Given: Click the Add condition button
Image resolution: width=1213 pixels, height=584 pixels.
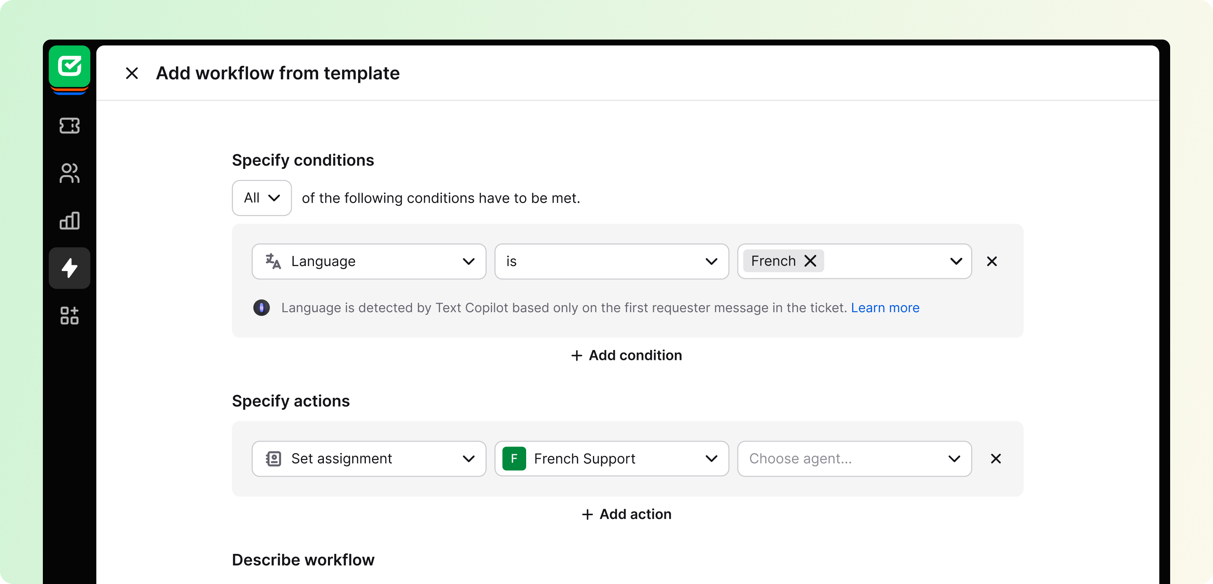Looking at the screenshot, I should coord(626,355).
